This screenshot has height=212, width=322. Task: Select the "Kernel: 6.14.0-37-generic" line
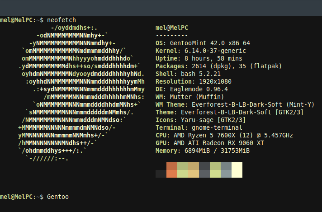click(201, 51)
